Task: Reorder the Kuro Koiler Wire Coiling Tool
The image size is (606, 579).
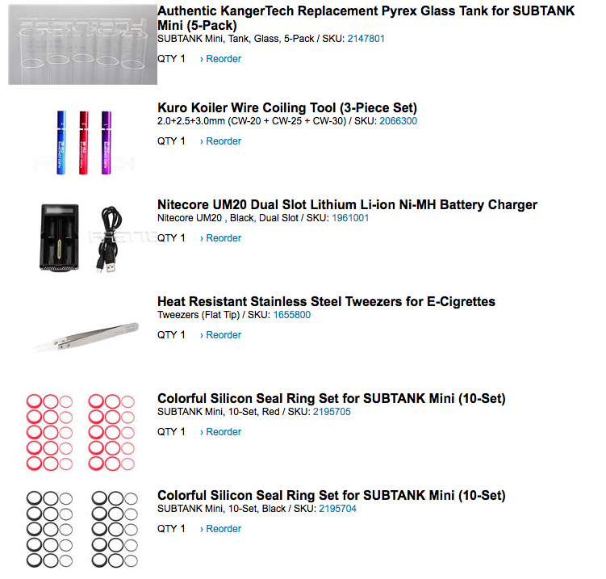Action: tap(220, 141)
